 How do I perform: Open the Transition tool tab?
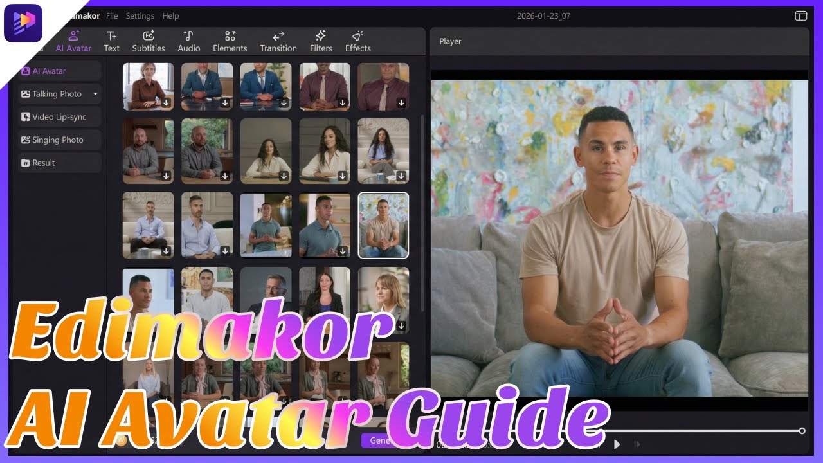click(278, 41)
